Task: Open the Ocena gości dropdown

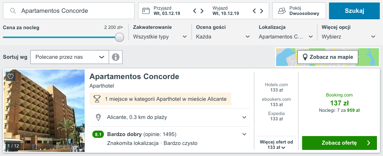Action: coord(223,36)
